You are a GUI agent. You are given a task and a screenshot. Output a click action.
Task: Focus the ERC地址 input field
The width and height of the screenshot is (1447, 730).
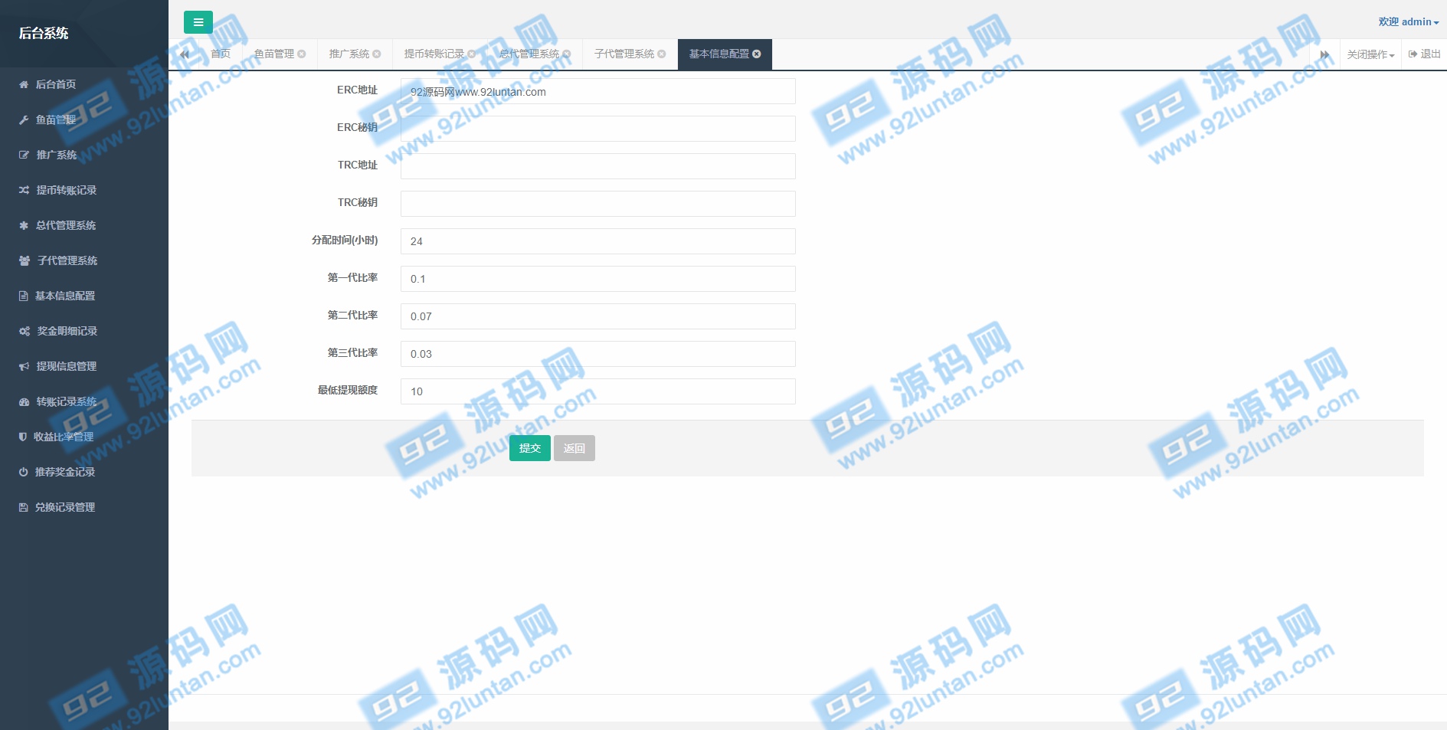[597, 91]
